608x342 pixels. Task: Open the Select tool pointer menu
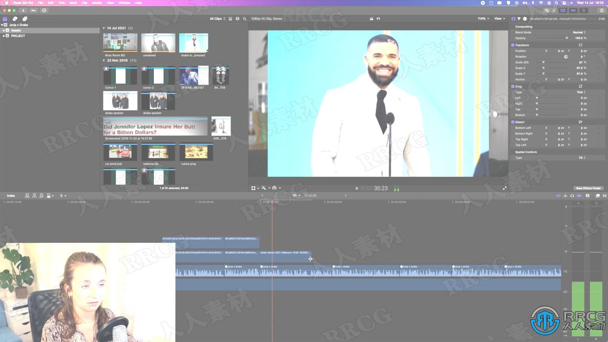63,196
